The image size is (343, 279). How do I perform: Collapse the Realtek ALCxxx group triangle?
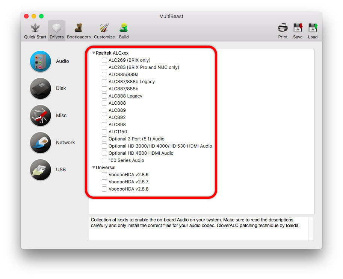[x=94, y=53]
